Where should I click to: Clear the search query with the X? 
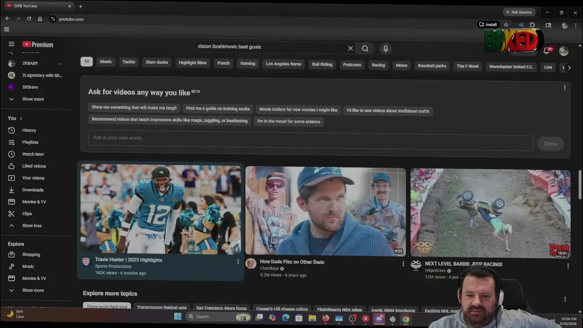click(x=350, y=48)
